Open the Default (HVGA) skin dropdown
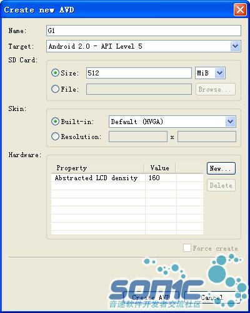Viewport: 250px width, 313px height. 172,122
